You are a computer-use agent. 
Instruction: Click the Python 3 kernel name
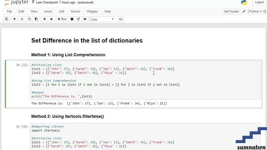pos(255,11)
